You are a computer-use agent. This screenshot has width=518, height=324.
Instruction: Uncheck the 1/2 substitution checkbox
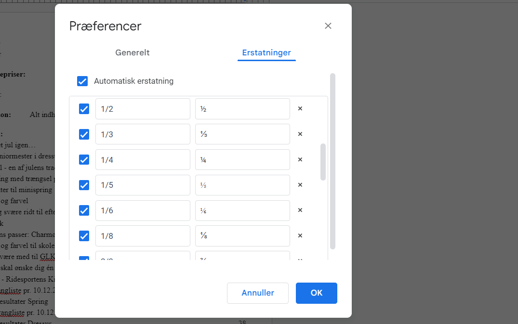coord(84,109)
